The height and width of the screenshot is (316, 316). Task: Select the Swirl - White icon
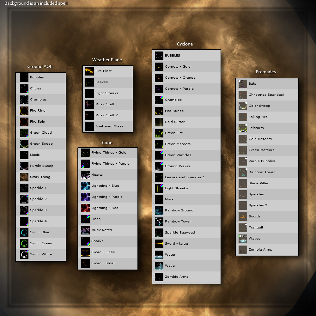[x=24, y=254]
